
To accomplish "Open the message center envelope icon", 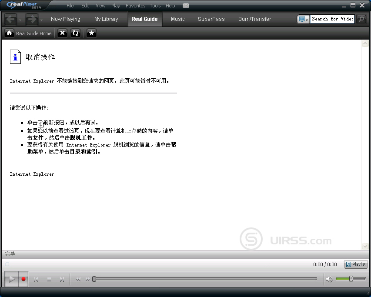I will (x=186, y=6).
